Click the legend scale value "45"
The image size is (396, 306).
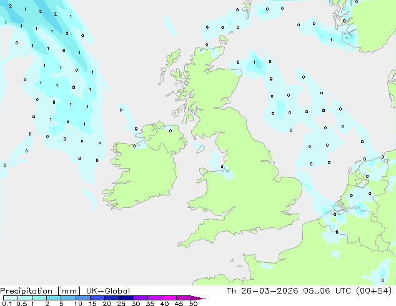(x=179, y=304)
